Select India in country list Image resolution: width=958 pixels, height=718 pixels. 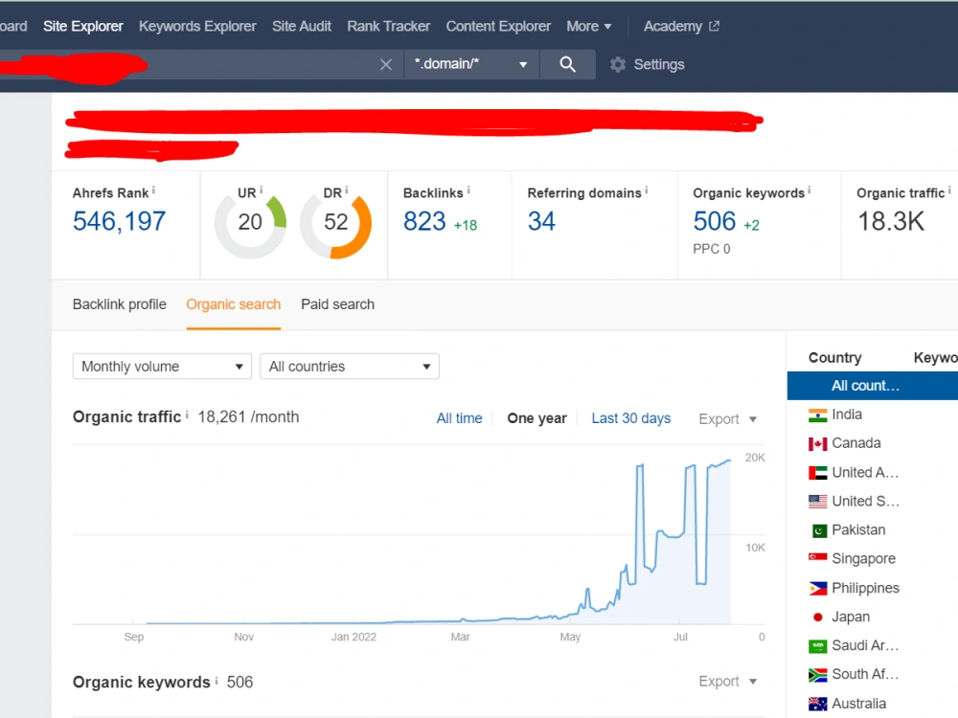click(x=847, y=415)
